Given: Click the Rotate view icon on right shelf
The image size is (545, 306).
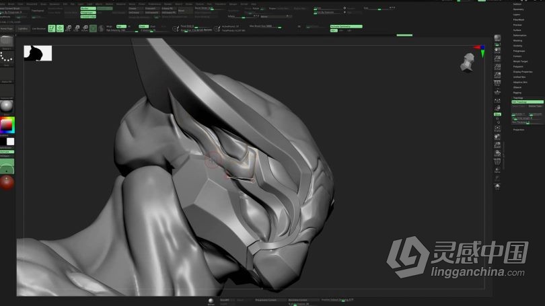Looking at the screenshot, I should click(x=497, y=153).
